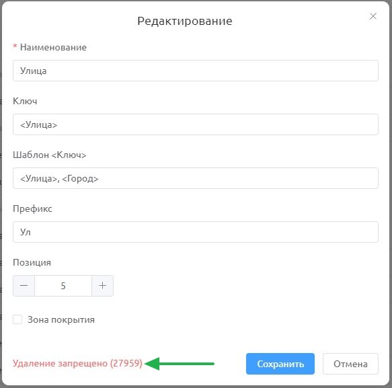Click the Шаблон <Ключ> label

tap(50, 155)
